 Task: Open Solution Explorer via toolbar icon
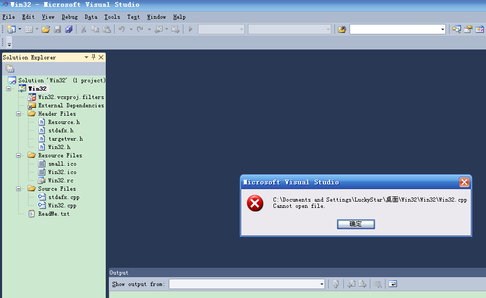[x=456, y=30]
